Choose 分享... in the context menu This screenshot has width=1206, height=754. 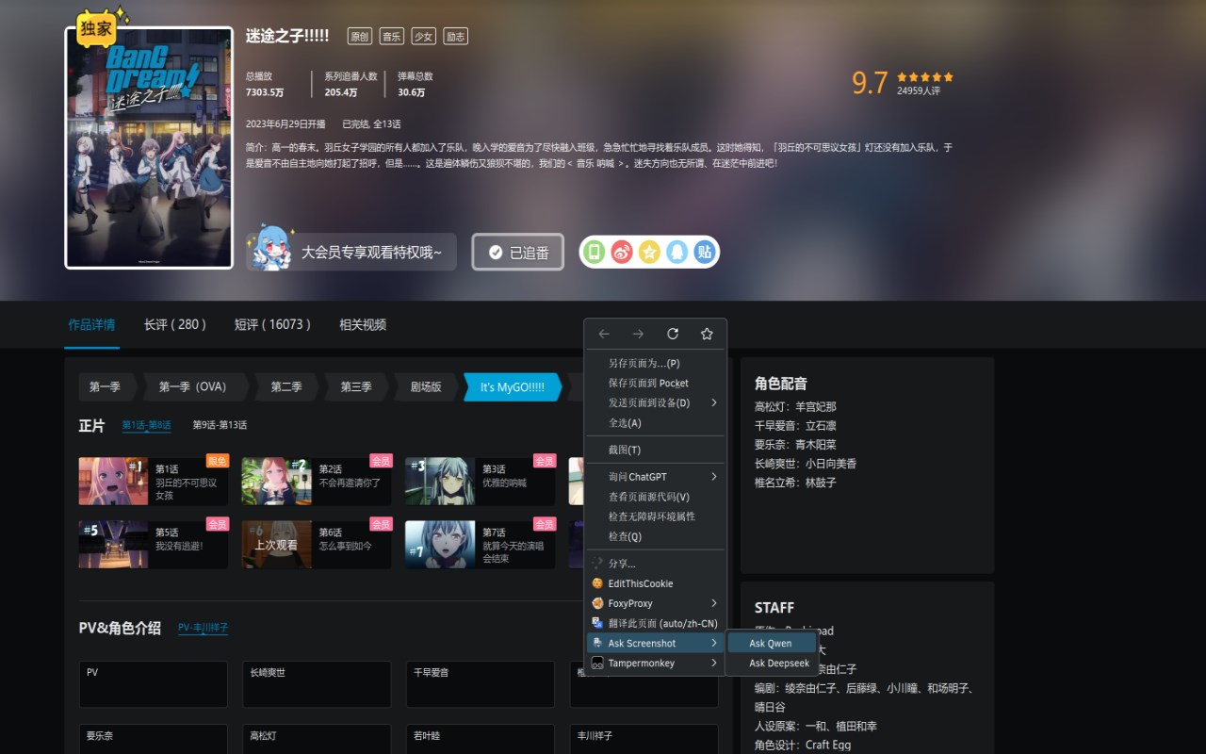tap(656, 564)
